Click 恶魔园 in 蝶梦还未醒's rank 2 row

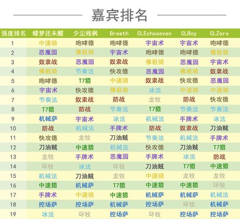[48, 52]
